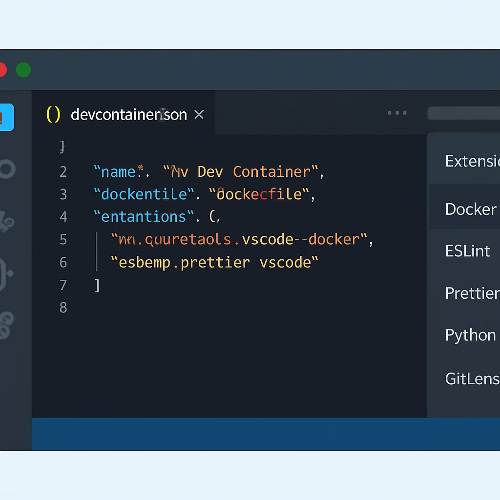Click line number 7 in gutter
The image size is (500, 500).
[x=63, y=285]
